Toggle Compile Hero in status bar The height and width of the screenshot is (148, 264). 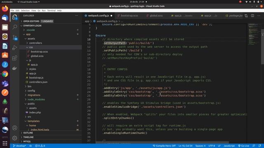(164, 146)
